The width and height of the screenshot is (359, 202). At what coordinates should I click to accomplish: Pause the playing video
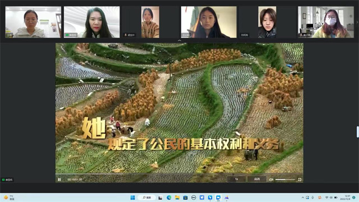(x=59, y=179)
